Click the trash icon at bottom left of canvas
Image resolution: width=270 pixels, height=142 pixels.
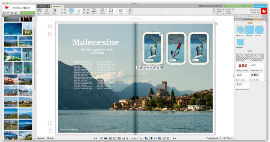pos(50,131)
